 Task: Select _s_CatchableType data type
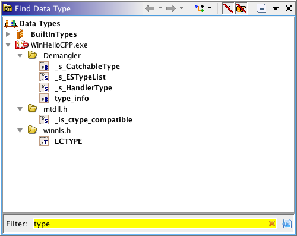[x=87, y=67]
